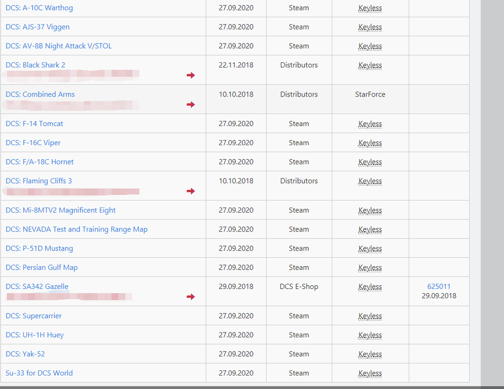
Task: Open DCS: NEVADA Test and Training Range Map
Action: [x=77, y=229]
